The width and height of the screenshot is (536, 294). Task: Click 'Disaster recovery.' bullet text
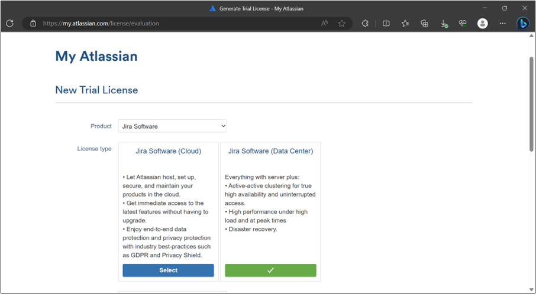point(253,229)
